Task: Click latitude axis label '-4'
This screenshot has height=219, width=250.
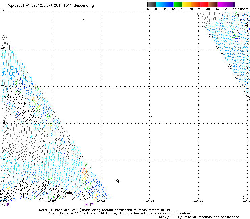Action: coord(3,85)
